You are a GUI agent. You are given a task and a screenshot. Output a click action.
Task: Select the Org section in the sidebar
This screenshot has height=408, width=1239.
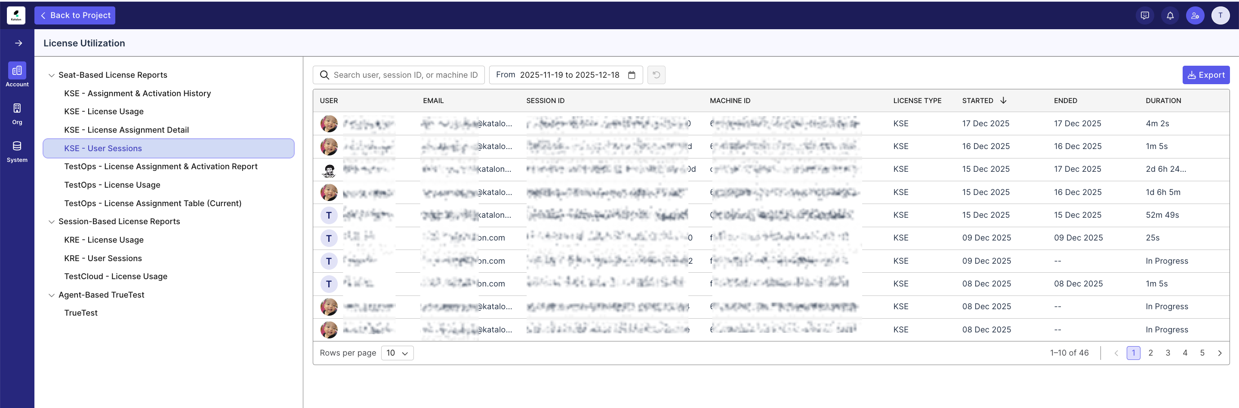(x=17, y=112)
